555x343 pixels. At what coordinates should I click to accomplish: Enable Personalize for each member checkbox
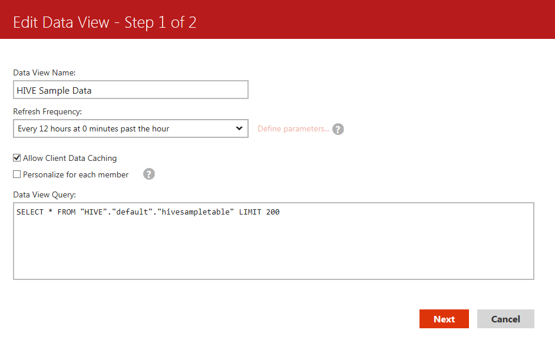17,174
